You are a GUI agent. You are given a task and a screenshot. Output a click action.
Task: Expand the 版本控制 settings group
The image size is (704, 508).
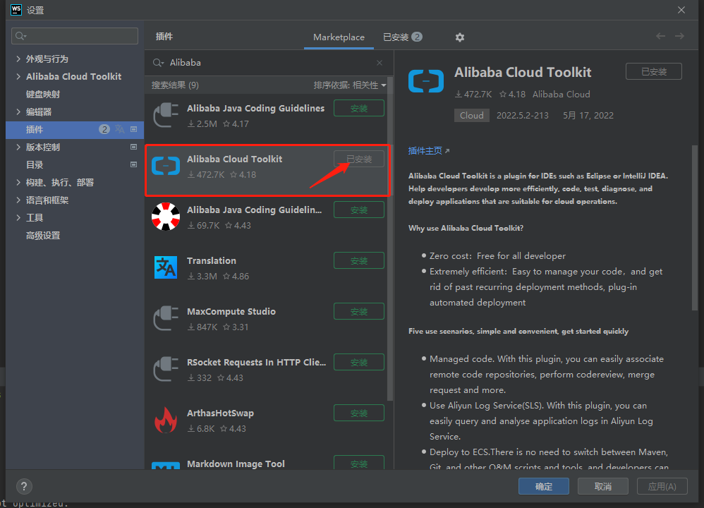pos(18,147)
